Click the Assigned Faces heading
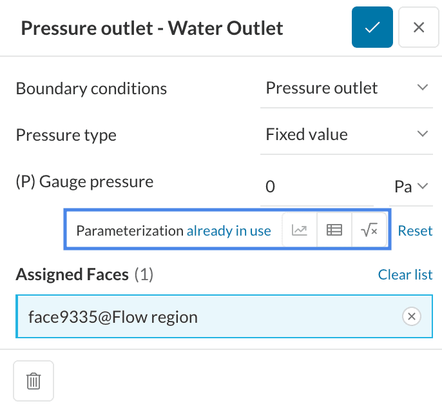The height and width of the screenshot is (408, 442). coord(72,275)
